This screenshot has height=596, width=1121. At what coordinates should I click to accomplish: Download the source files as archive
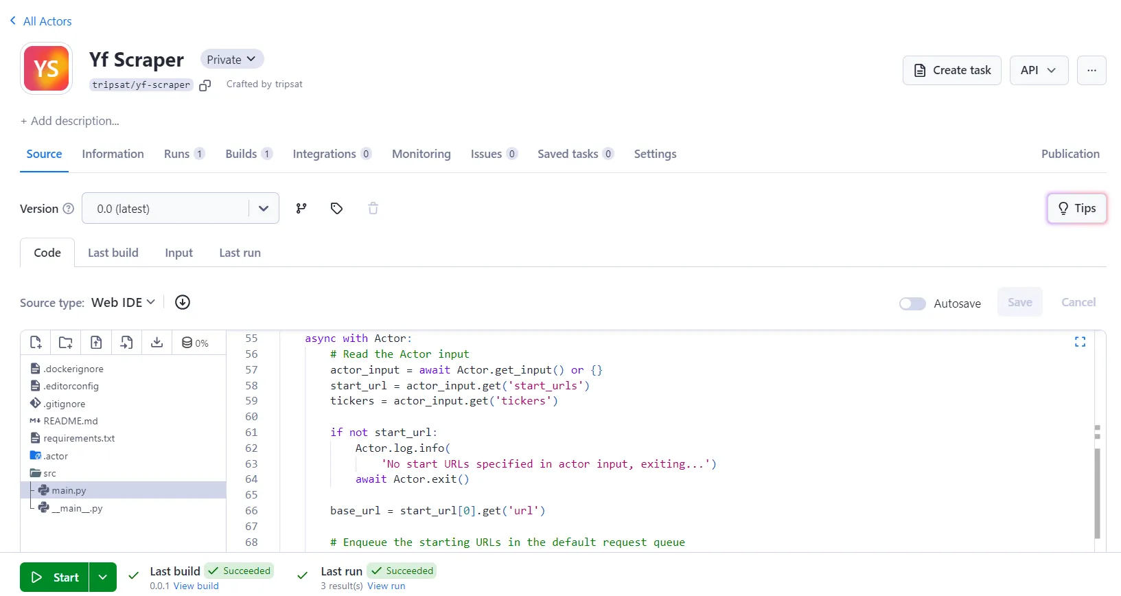click(x=157, y=342)
